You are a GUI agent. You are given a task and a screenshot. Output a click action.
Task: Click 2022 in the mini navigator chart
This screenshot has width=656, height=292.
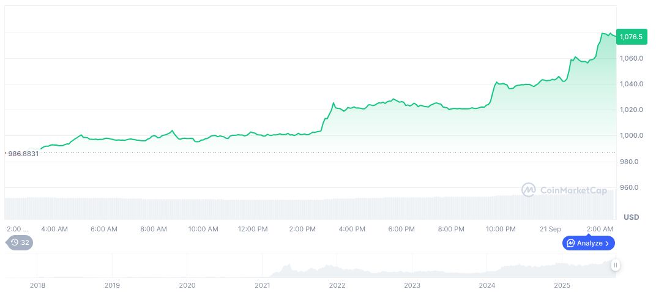(x=337, y=285)
